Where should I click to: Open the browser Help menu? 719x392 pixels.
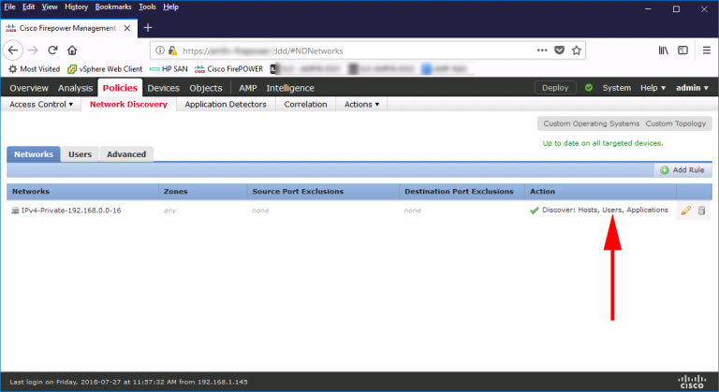point(170,7)
